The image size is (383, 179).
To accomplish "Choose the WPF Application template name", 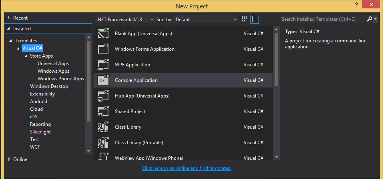I will (132, 65).
